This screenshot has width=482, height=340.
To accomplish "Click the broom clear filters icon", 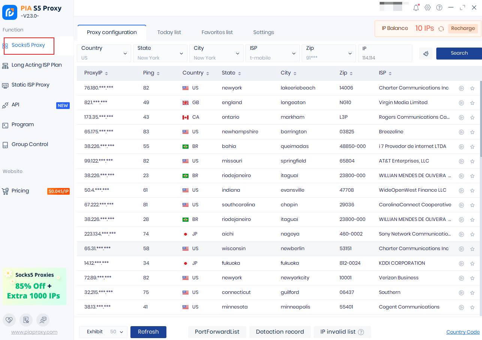I will (x=426, y=54).
